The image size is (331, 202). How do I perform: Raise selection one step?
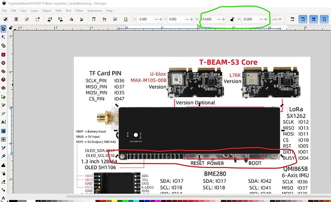(x=105, y=19)
